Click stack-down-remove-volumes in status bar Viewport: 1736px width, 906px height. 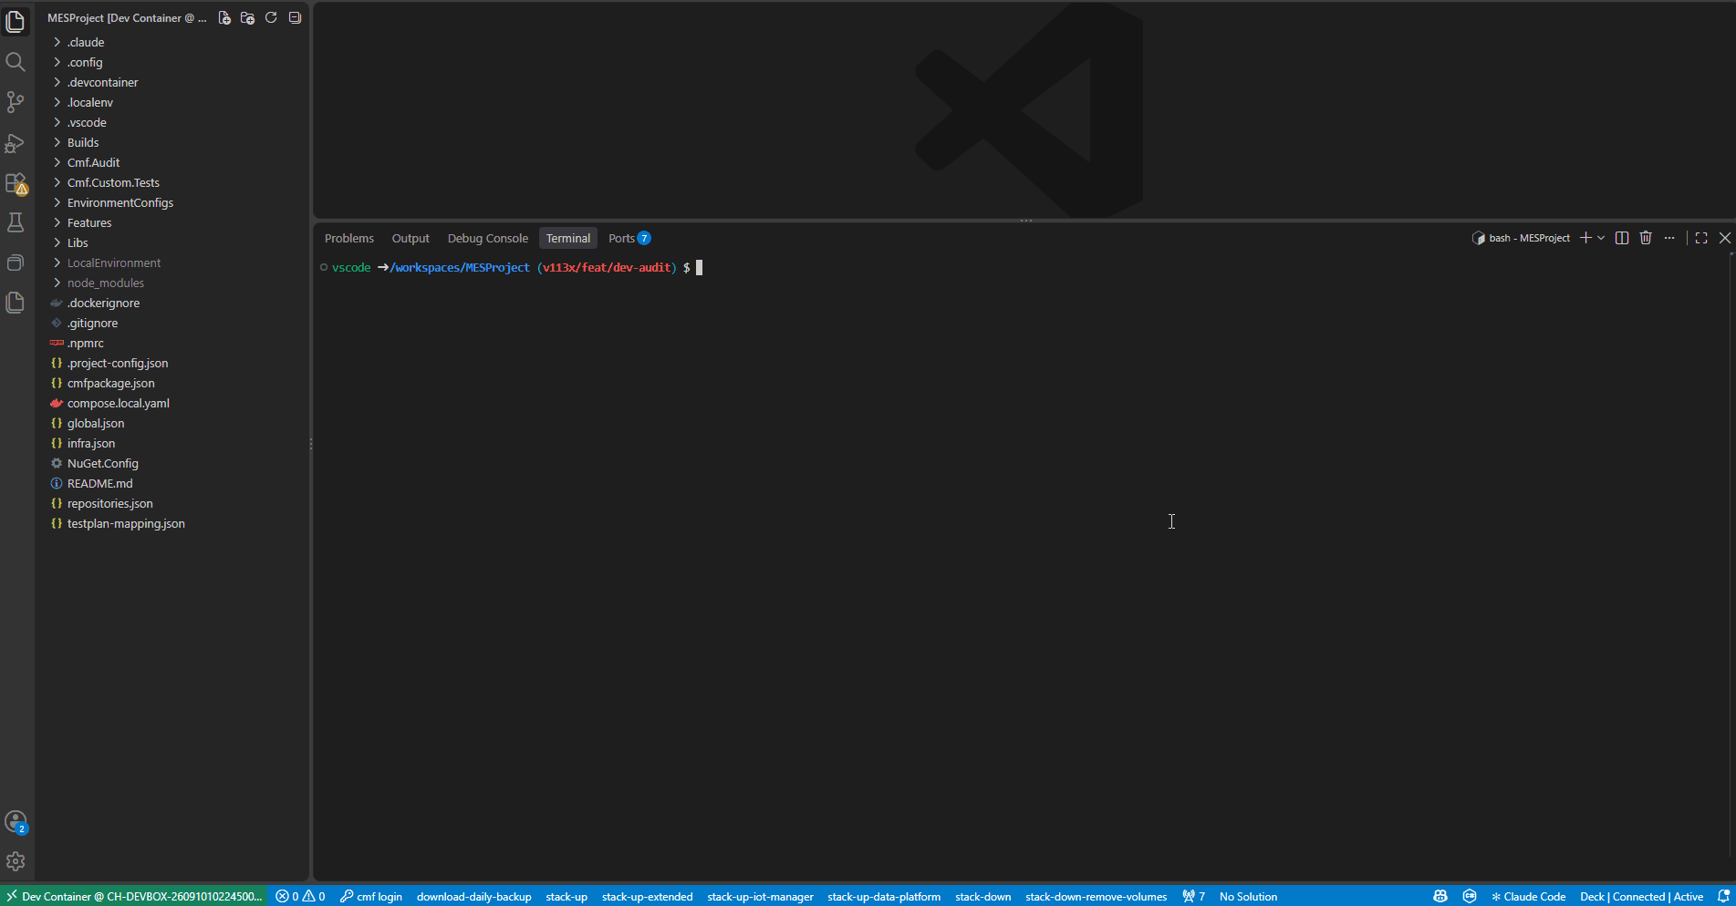point(1097,896)
